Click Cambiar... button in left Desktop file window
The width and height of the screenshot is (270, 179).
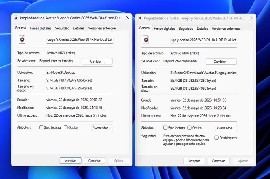(97, 61)
